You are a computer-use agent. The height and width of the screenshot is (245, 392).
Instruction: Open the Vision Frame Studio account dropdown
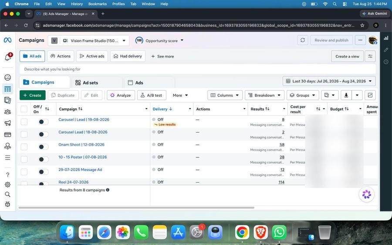[x=88, y=41]
